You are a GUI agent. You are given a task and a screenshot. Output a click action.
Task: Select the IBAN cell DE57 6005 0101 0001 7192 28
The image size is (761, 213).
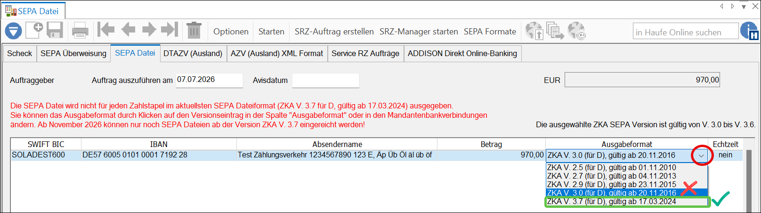[159, 155]
